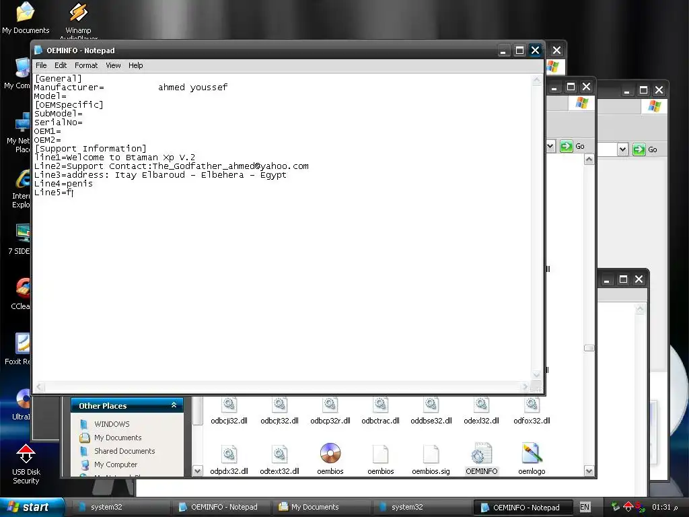689x517 pixels.
Task: Open the File menu in Notepad
Action: (41, 65)
